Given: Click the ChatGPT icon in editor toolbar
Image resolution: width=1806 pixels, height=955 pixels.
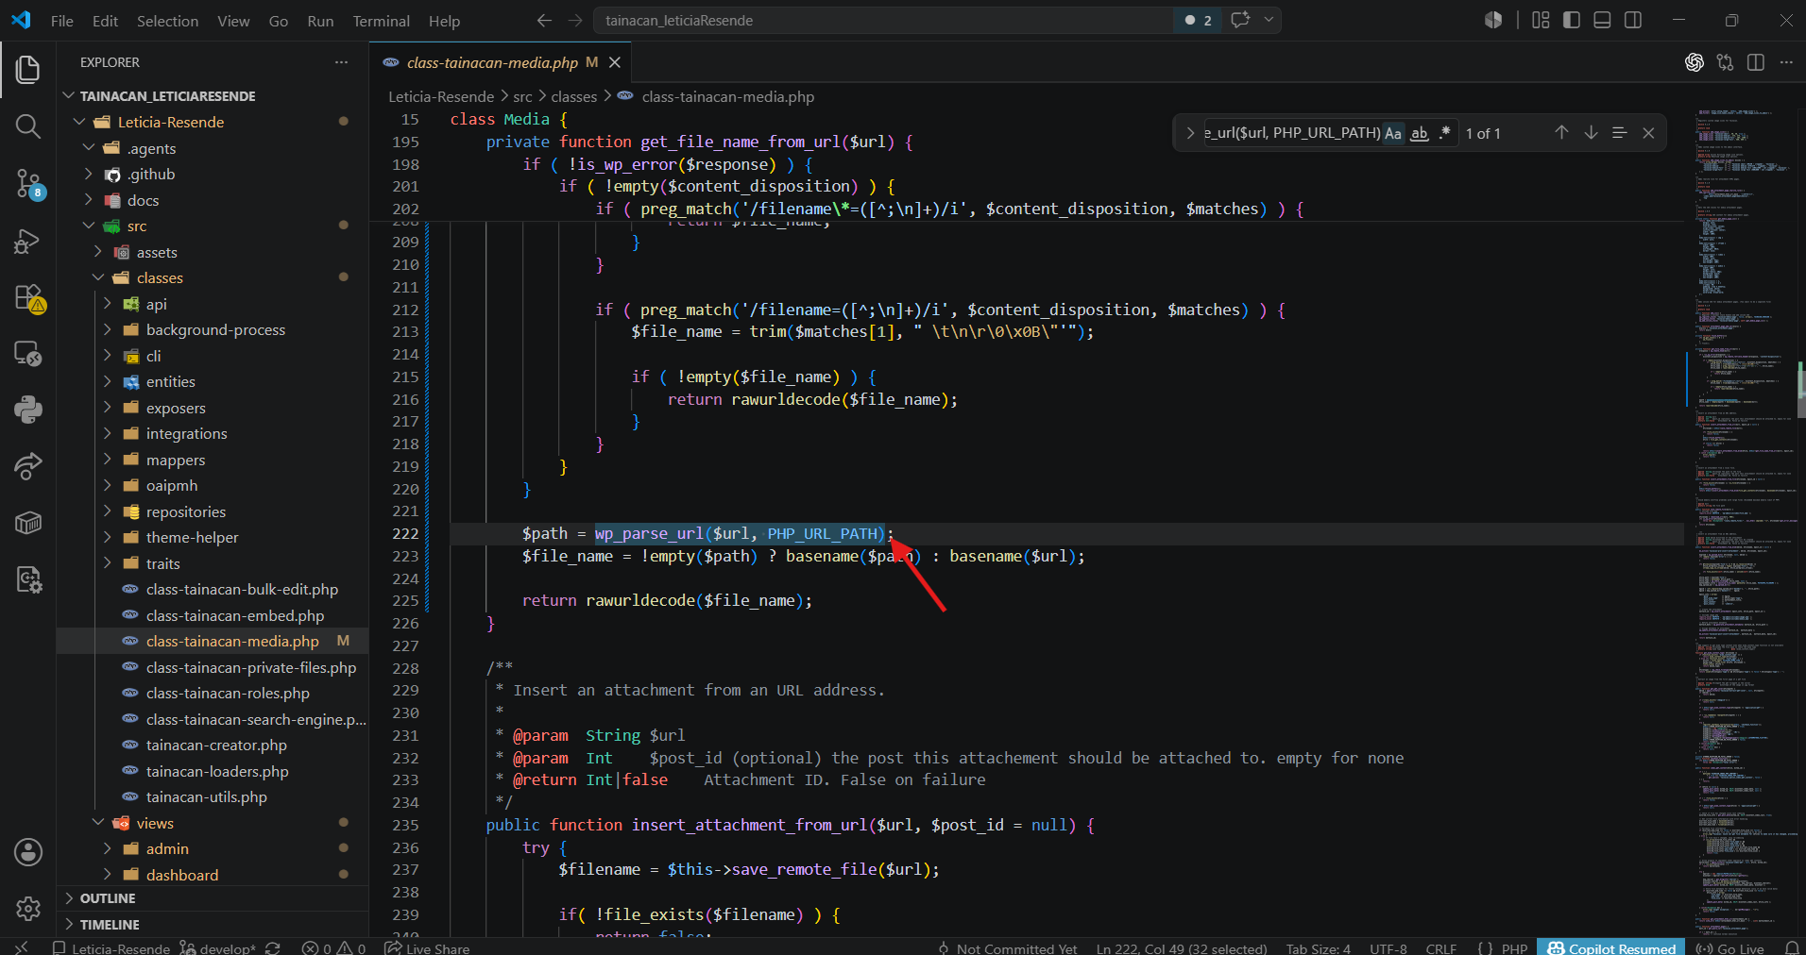Looking at the screenshot, I should [1695, 62].
